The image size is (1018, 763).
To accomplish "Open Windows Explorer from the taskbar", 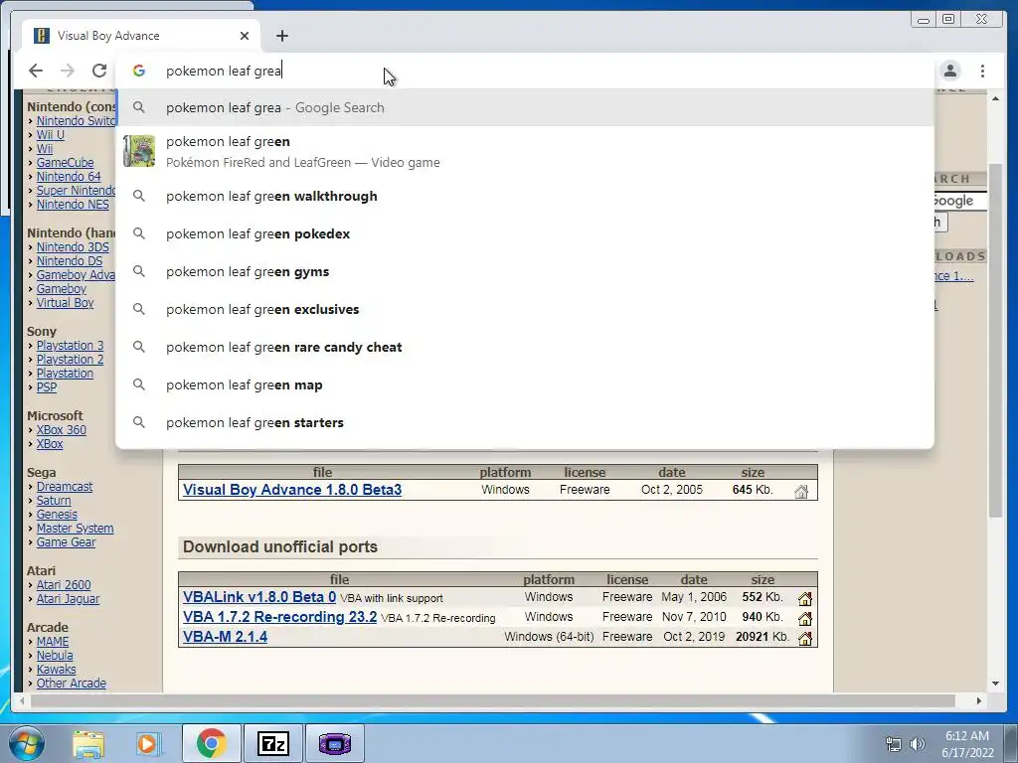I will pos(88,743).
